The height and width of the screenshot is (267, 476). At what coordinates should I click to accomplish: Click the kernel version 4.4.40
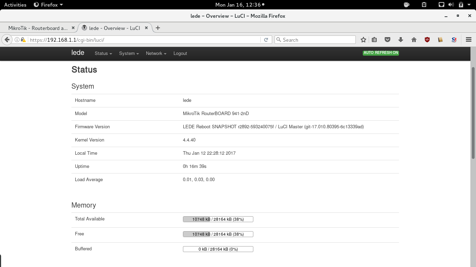pyautogui.click(x=189, y=140)
